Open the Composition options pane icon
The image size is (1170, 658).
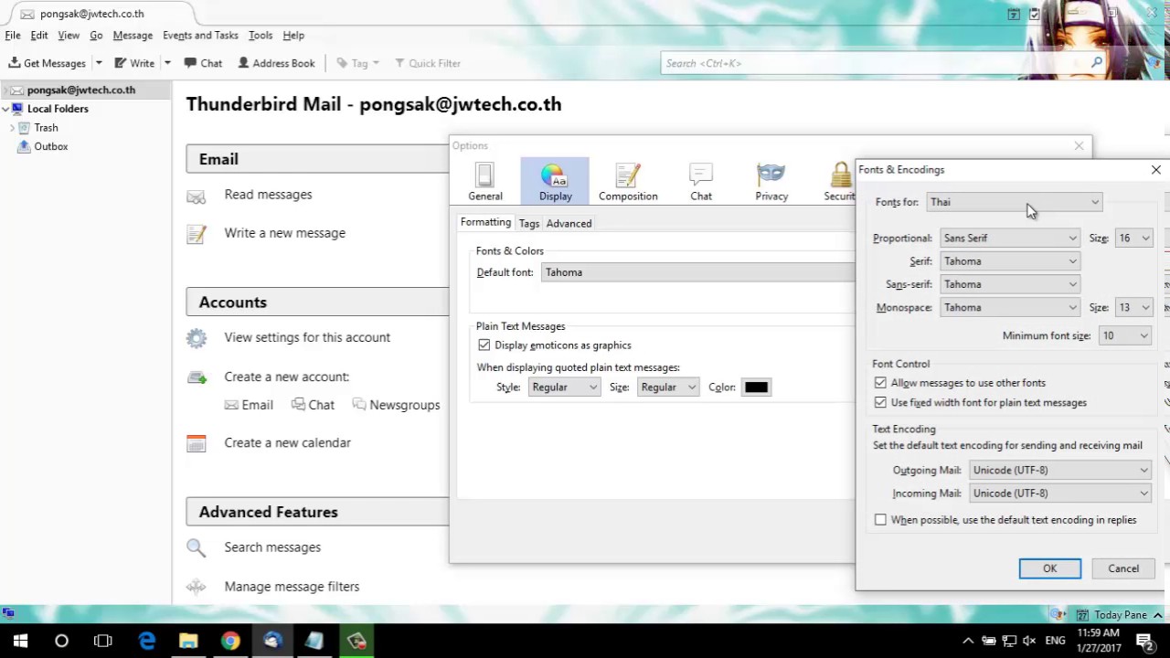(x=628, y=181)
